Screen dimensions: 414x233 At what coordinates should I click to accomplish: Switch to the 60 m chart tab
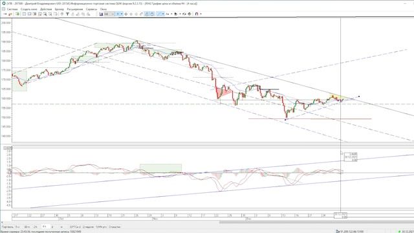(27, 227)
